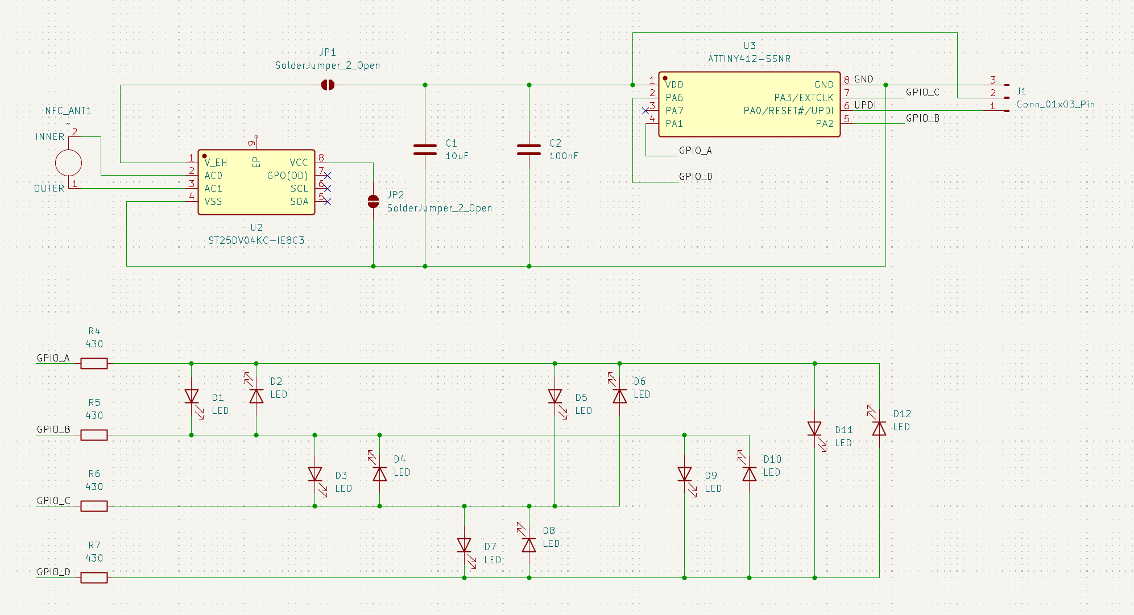Click the PA3/EXTCLK pin name on U3
The image size is (1134, 615).
(x=804, y=98)
